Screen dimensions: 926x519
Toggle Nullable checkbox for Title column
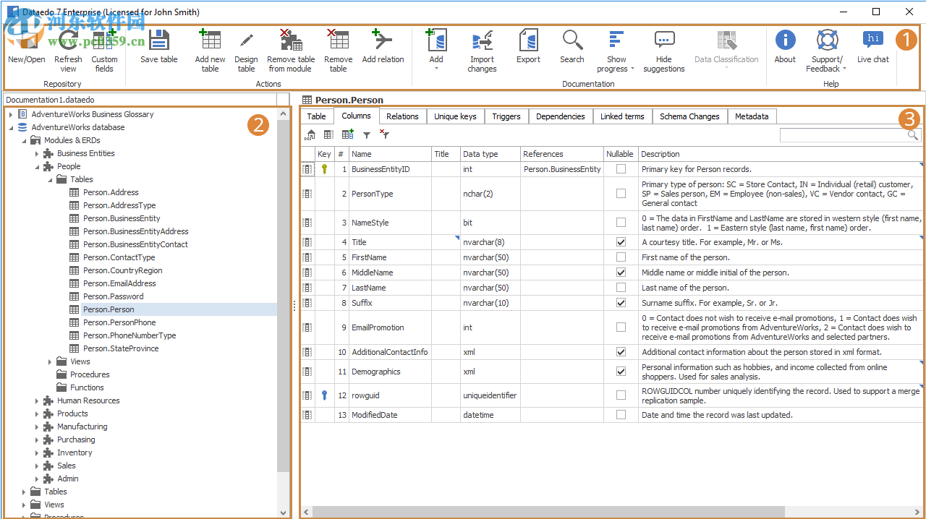pos(621,242)
